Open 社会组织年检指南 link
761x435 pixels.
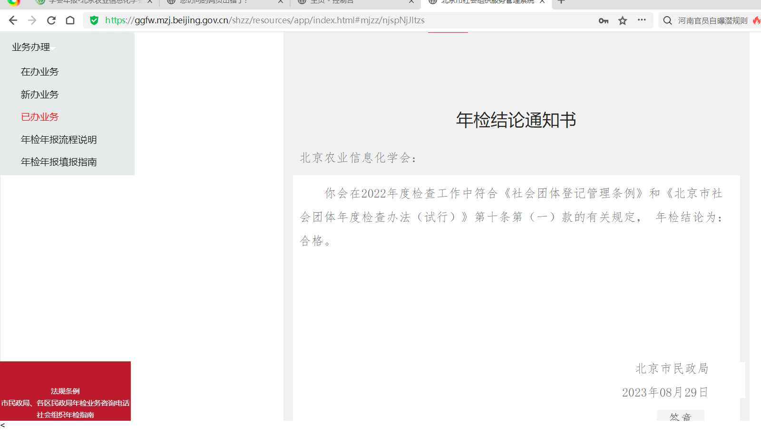[x=65, y=415]
